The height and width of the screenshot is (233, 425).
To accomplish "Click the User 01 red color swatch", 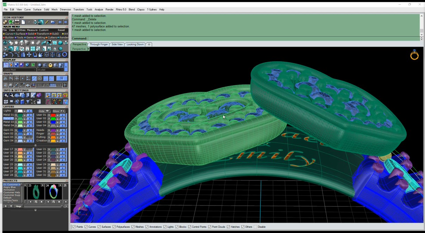I will point(53,115).
